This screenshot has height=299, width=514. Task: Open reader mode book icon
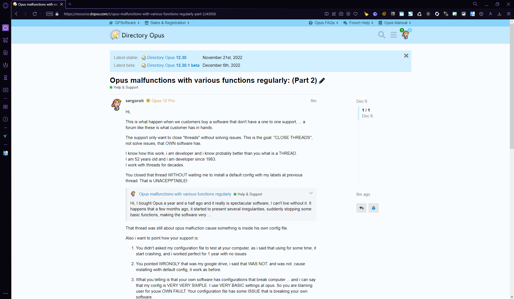coord(326,14)
